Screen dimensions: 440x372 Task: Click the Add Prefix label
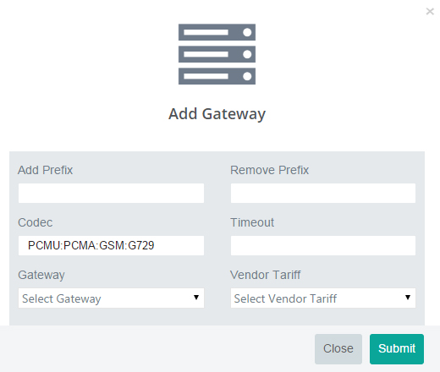[45, 170]
